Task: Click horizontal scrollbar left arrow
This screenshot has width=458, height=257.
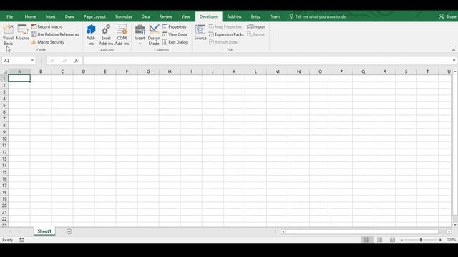Action: point(283,231)
